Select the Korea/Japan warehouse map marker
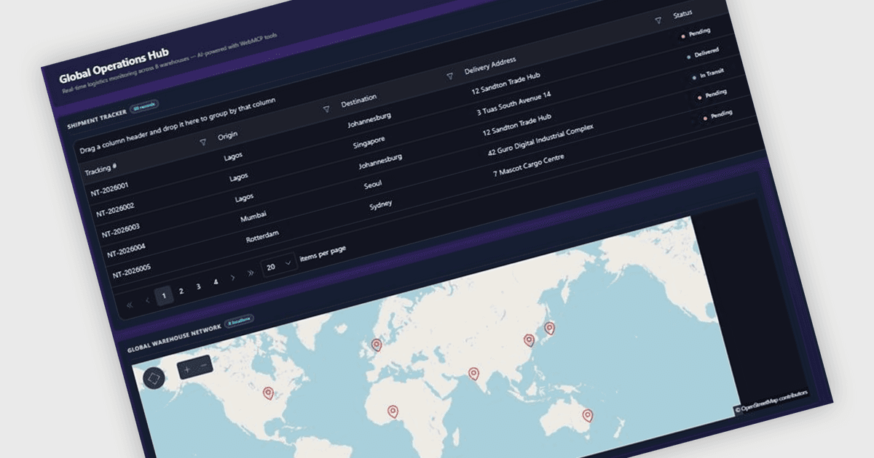The width and height of the screenshot is (874, 458). (550, 329)
